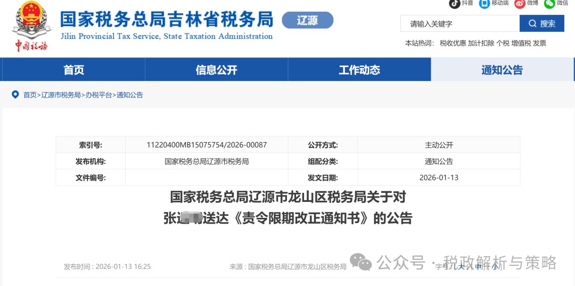Screen dimensions: 575x286
Task: Click the 发票 hot keyword link
Action: [x=539, y=43]
